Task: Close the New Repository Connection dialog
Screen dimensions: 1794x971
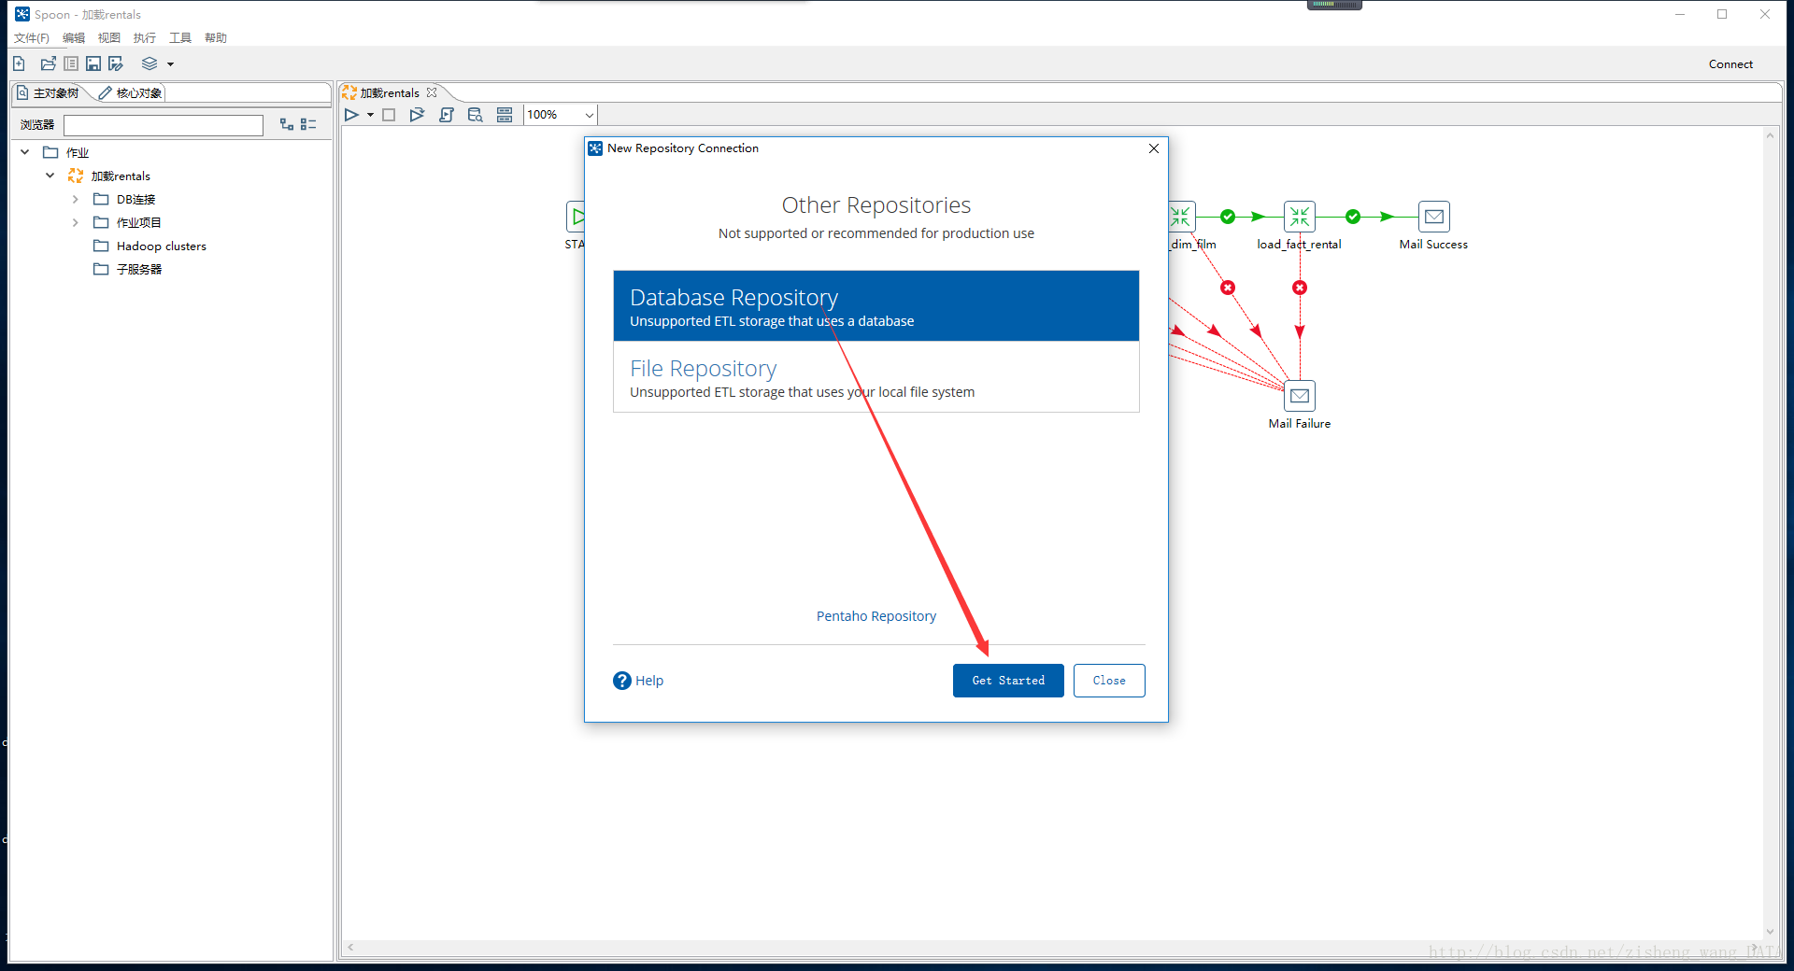Action: point(1154,148)
